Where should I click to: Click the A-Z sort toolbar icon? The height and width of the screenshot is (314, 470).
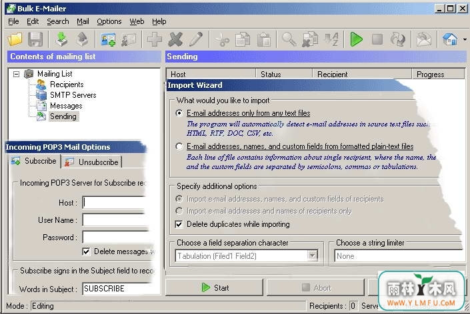coord(331,39)
